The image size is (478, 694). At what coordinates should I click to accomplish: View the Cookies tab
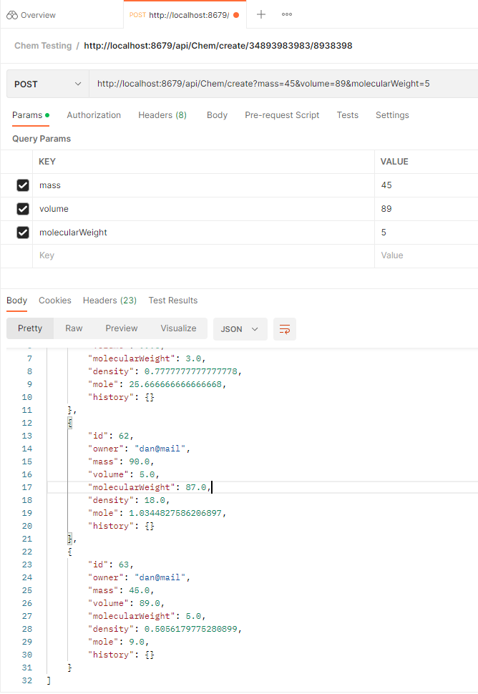[x=55, y=300]
